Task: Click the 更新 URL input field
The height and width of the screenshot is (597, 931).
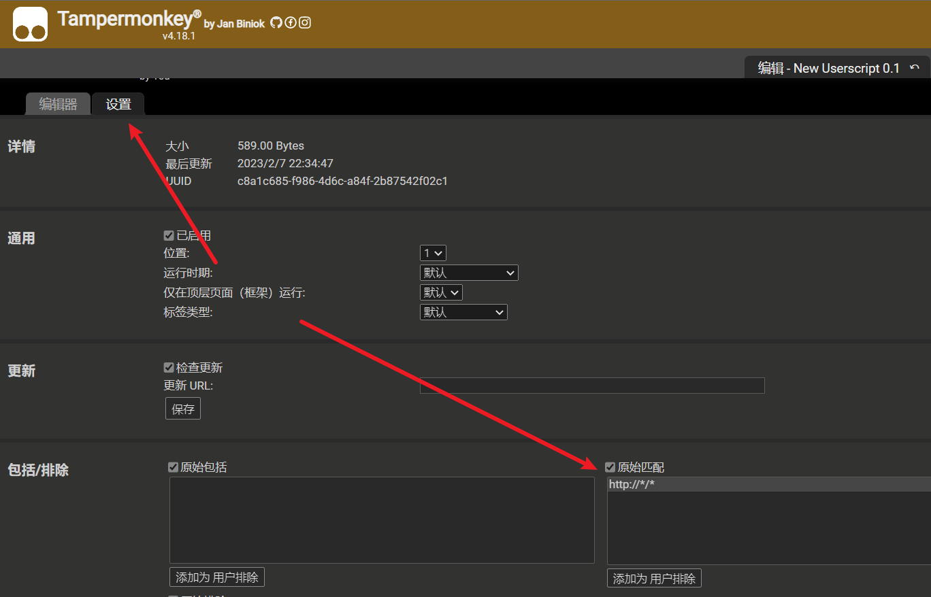Action: click(x=592, y=386)
